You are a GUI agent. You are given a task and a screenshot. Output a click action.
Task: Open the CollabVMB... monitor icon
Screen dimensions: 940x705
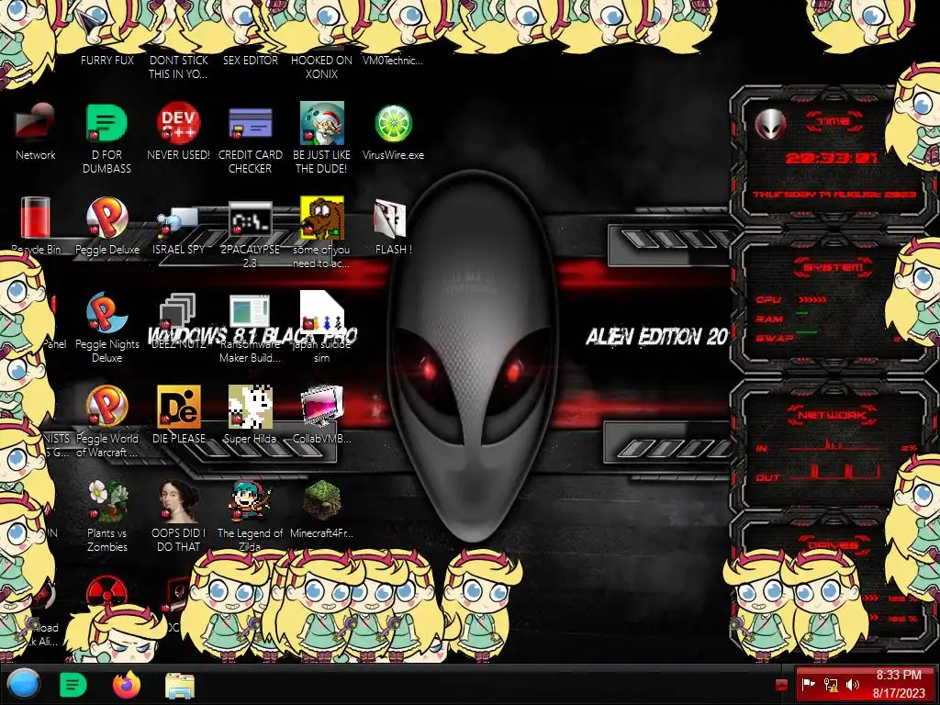pos(322,407)
